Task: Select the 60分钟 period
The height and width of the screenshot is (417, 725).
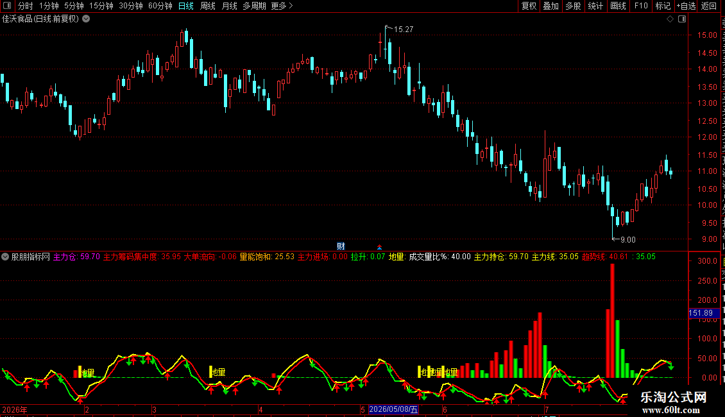Action: pyautogui.click(x=160, y=6)
